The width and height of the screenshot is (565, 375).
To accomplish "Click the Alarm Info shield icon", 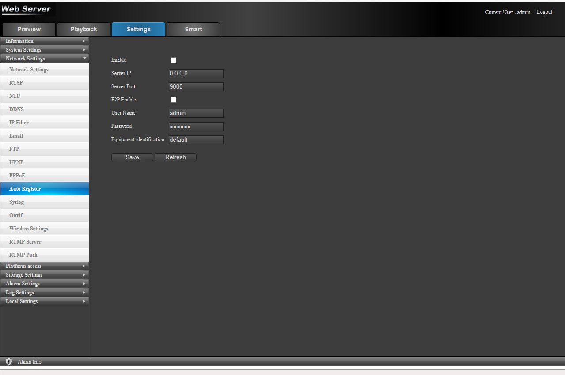I will pyautogui.click(x=9, y=362).
